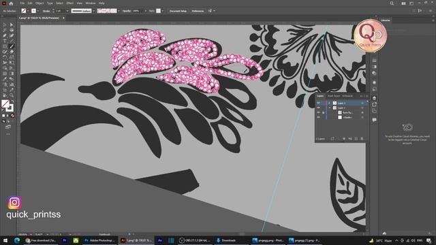Open the Windows Start menu
The width and height of the screenshot is (436, 245).
pyautogui.click(x=5, y=240)
